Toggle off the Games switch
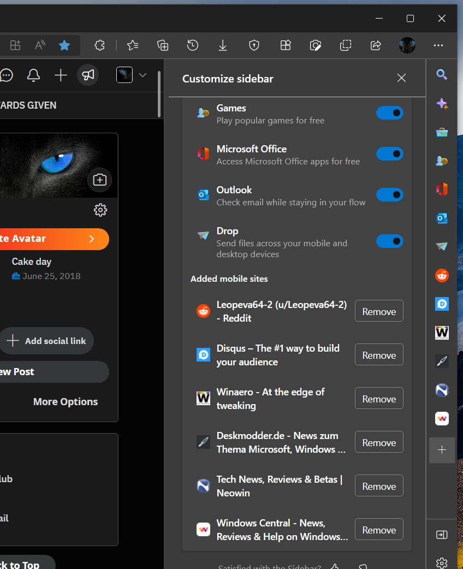Screen dimensions: 463x569 [390, 113]
